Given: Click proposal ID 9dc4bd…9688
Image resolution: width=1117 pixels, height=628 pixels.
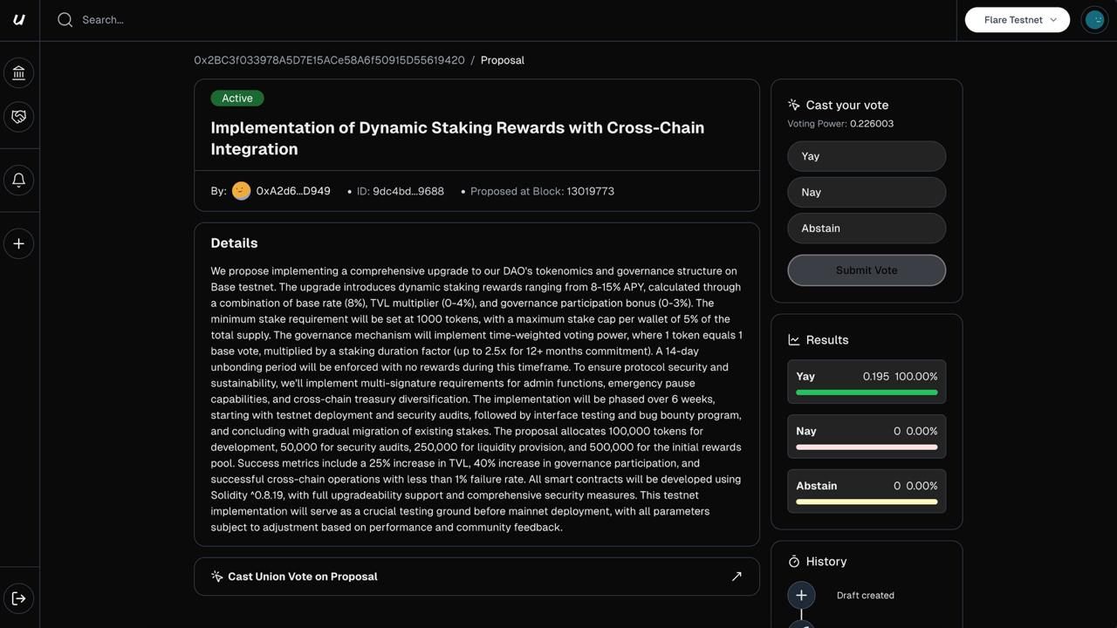Looking at the screenshot, I should 408,191.
